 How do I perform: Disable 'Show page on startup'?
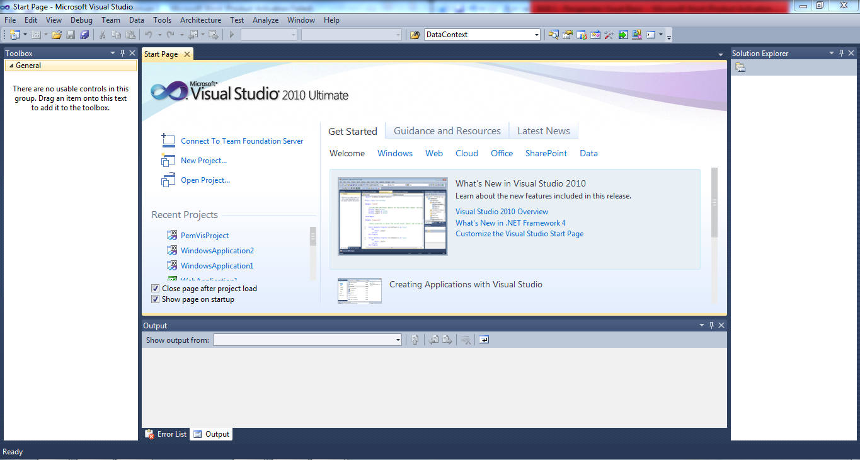[x=155, y=299]
